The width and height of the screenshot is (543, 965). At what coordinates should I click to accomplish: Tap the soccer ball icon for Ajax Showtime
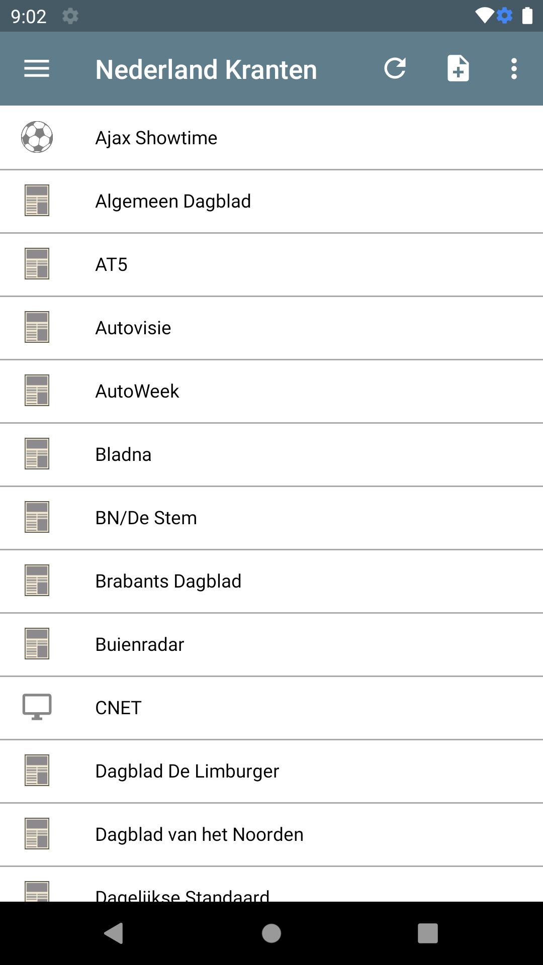click(37, 137)
